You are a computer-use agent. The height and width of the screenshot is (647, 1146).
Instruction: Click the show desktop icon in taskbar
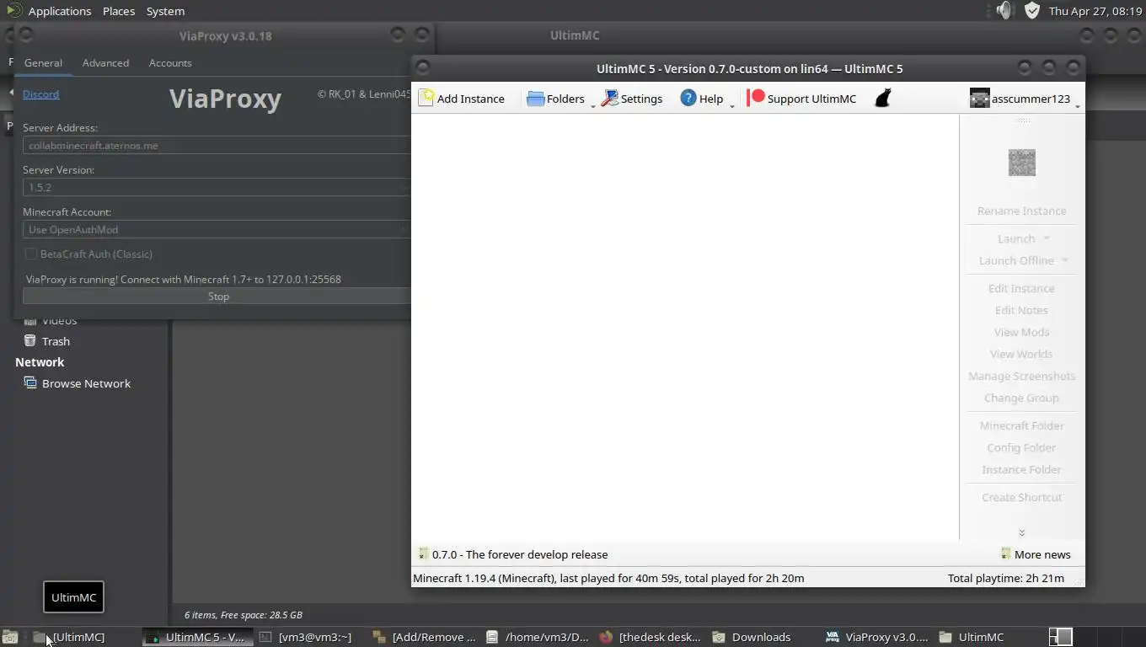point(10,637)
